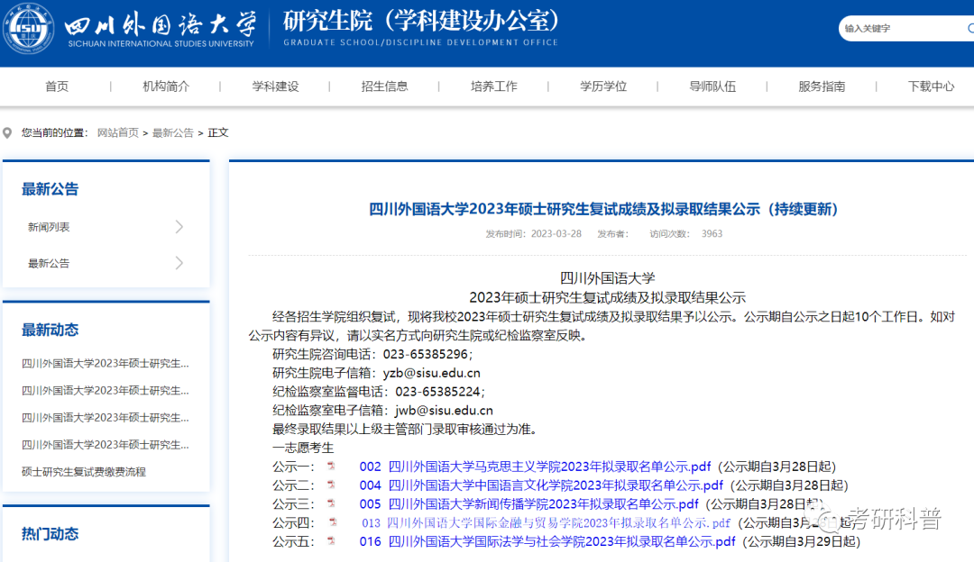Open 004 中国语言文化学院 拟录取名单 PDF link

pyautogui.click(x=541, y=485)
